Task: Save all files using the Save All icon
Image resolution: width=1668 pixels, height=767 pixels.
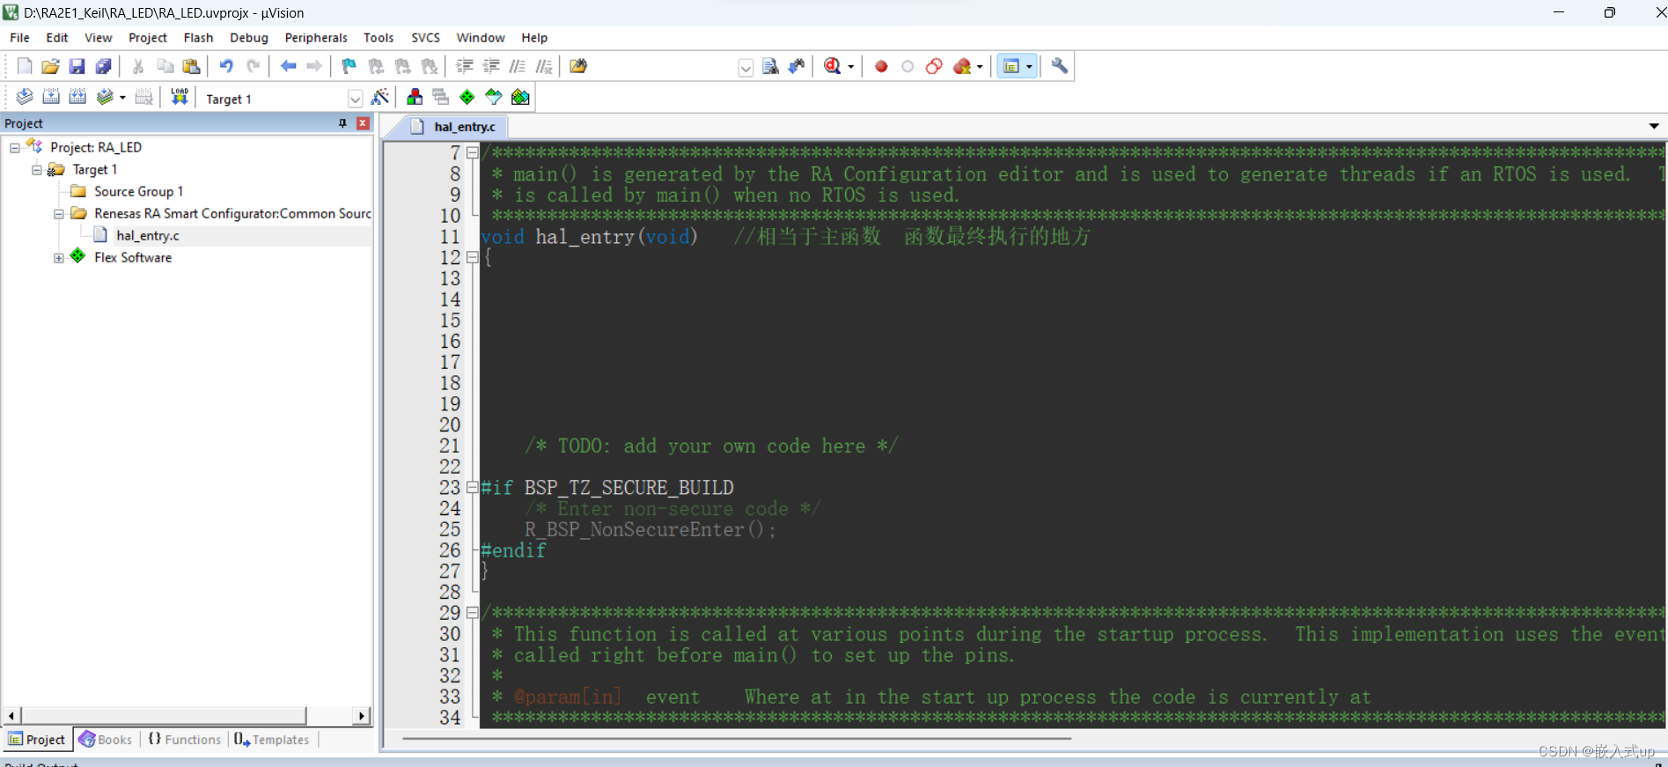Action: (104, 66)
